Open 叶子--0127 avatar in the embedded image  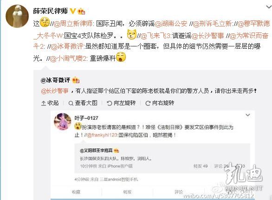pos(63,122)
